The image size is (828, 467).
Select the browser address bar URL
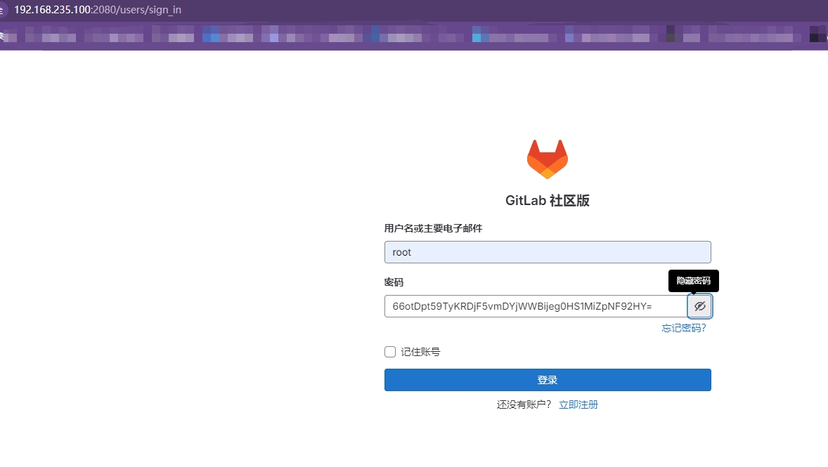[97, 11]
